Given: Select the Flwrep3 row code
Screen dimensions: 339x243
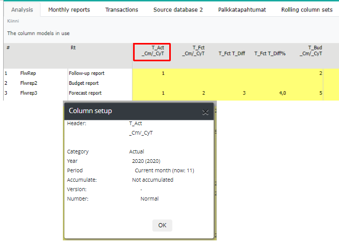Looking at the screenshot, I should pyautogui.click(x=28, y=93).
